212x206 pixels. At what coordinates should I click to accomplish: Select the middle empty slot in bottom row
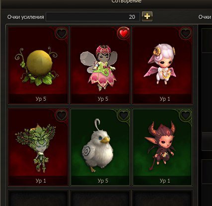click(x=100, y=198)
